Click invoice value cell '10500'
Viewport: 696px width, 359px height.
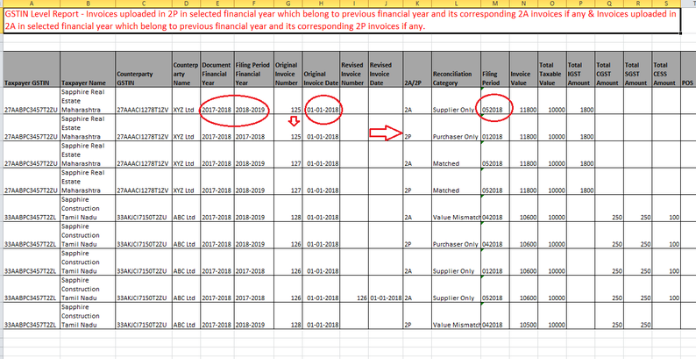click(x=523, y=316)
